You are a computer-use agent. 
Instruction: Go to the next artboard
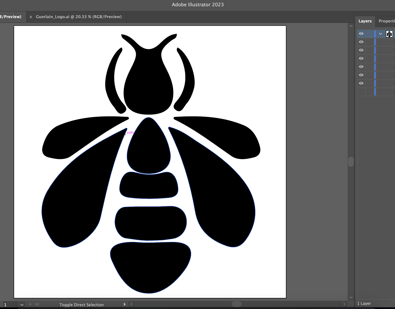tap(30, 305)
